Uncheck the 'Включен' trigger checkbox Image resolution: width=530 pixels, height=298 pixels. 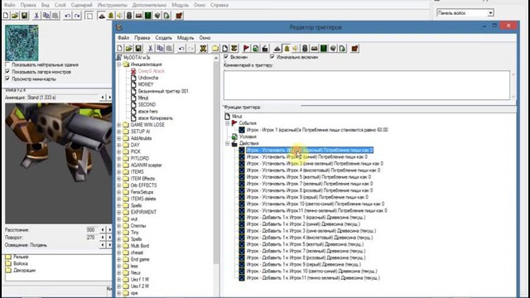226,57
